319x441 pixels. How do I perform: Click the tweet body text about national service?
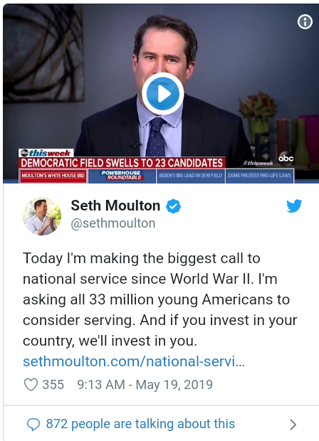160,299
